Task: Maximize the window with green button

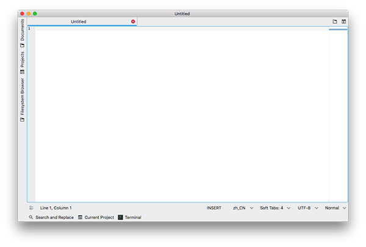Action: pyautogui.click(x=35, y=14)
